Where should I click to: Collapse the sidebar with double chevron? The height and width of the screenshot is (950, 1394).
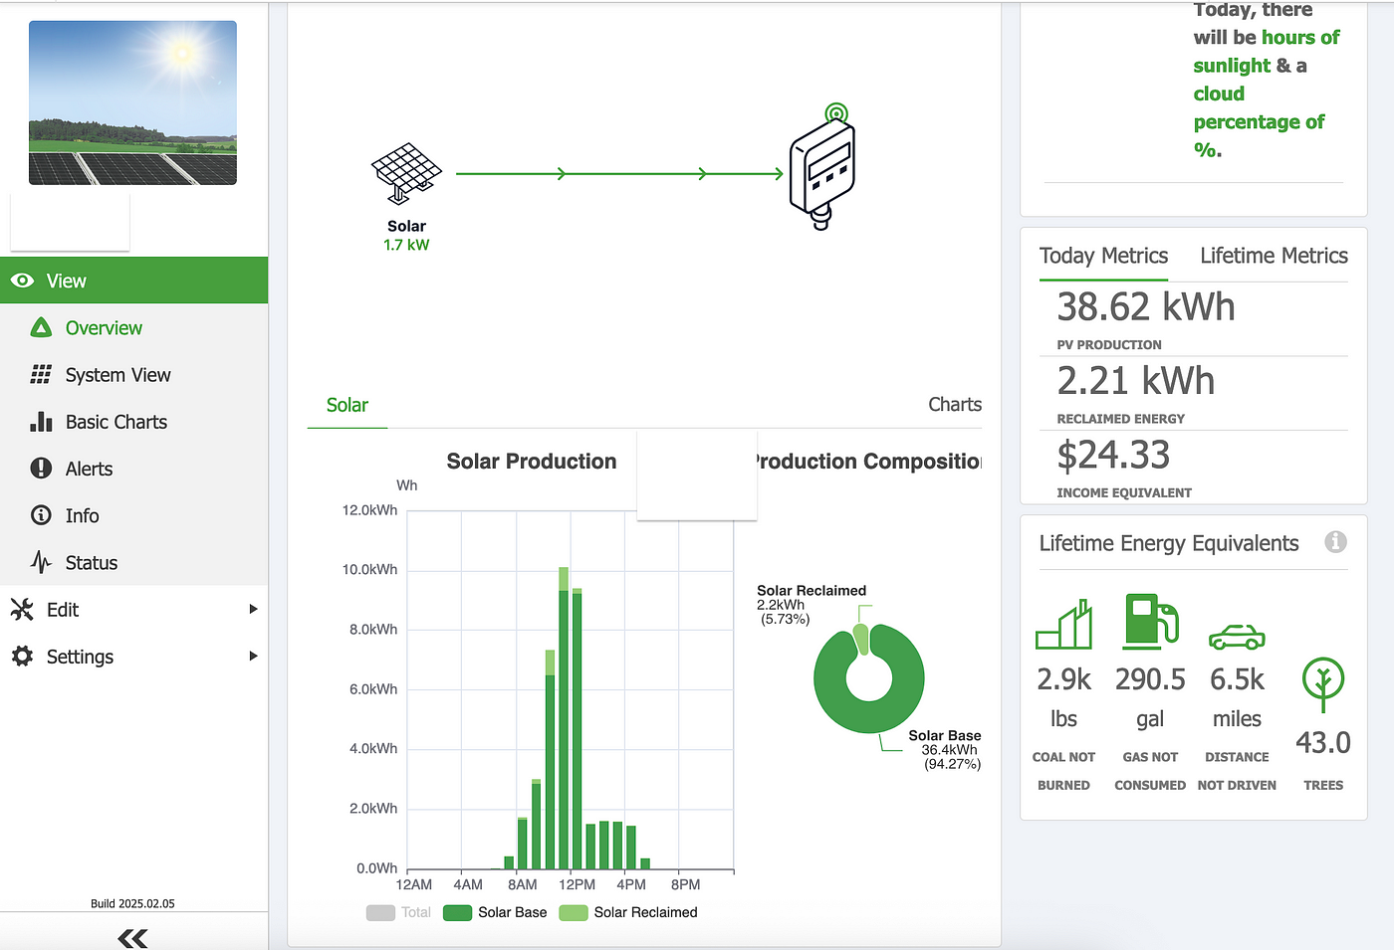(x=132, y=937)
